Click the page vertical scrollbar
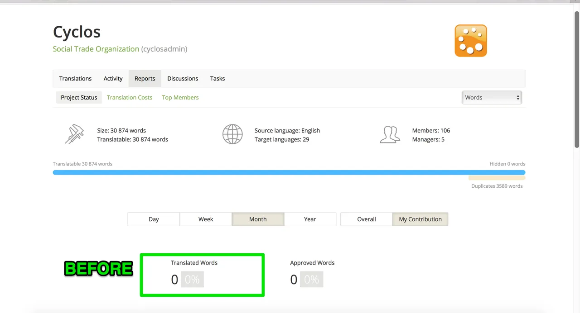 point(576,79)
